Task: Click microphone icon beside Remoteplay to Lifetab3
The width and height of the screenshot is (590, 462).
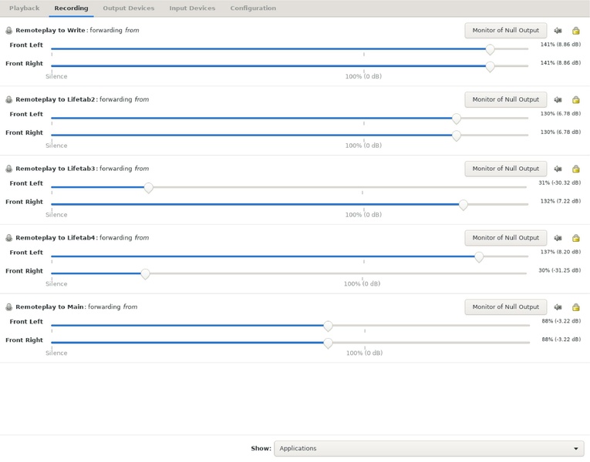Action: click(x=8, y=169)
